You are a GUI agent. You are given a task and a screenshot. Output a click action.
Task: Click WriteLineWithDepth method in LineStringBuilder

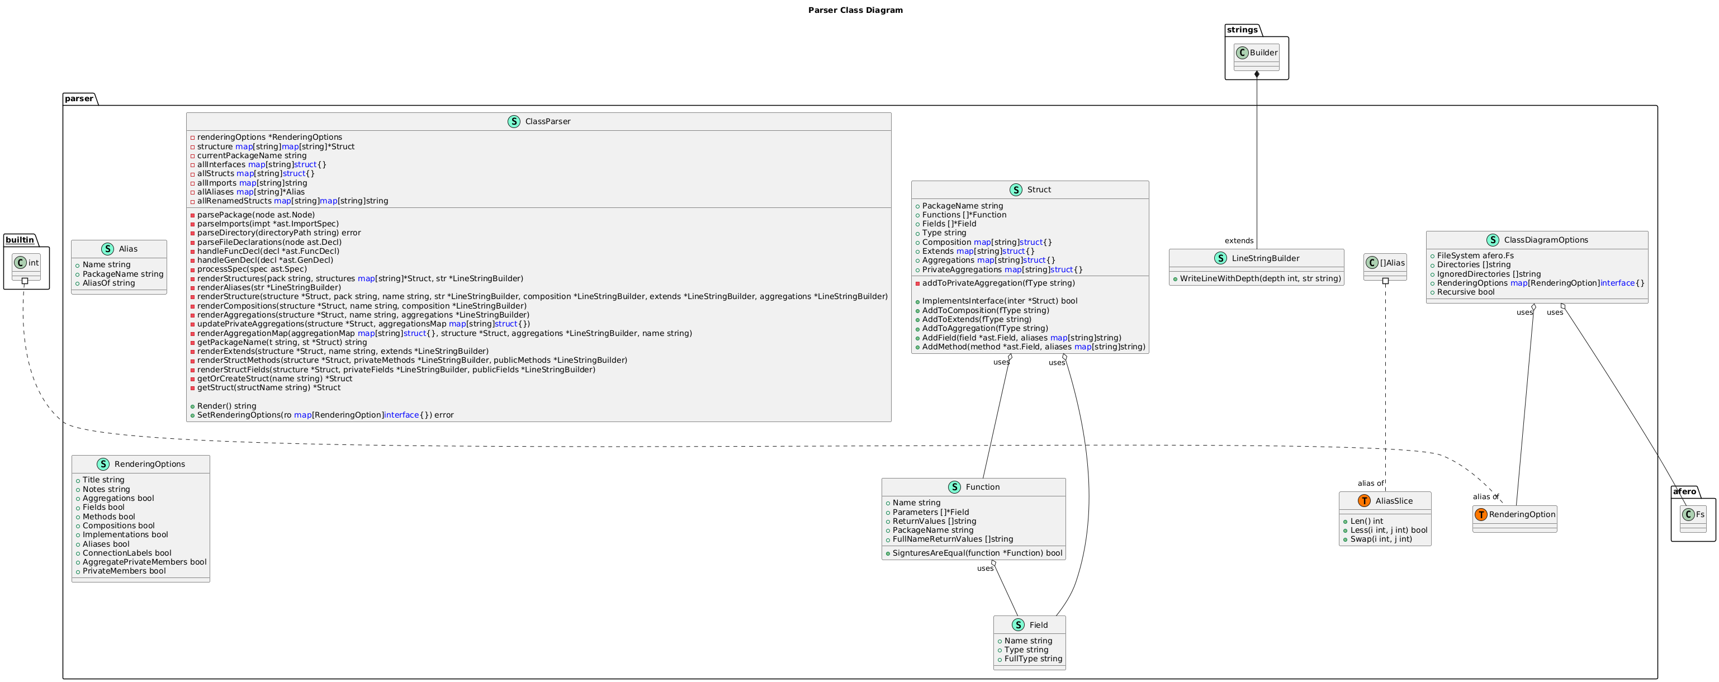tap(1256, 279)
